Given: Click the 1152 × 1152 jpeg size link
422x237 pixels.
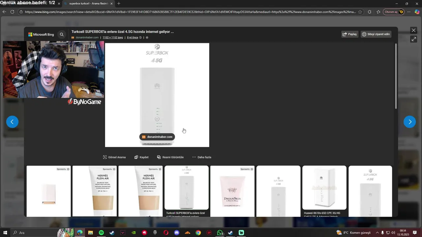Looking at the screenshot, I should point(113,38).
